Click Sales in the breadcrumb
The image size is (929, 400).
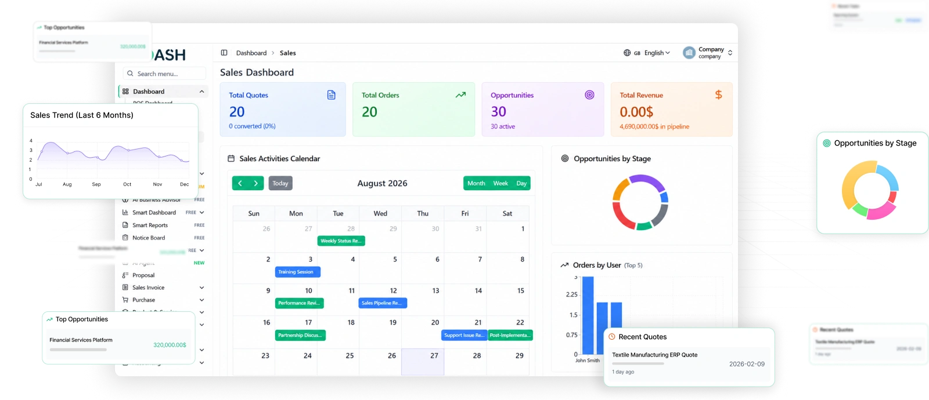click(x=288, y=53)
